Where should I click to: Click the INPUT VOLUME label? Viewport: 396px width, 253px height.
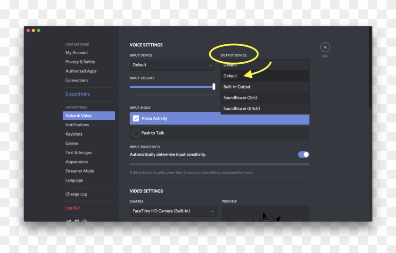(142, 78)
